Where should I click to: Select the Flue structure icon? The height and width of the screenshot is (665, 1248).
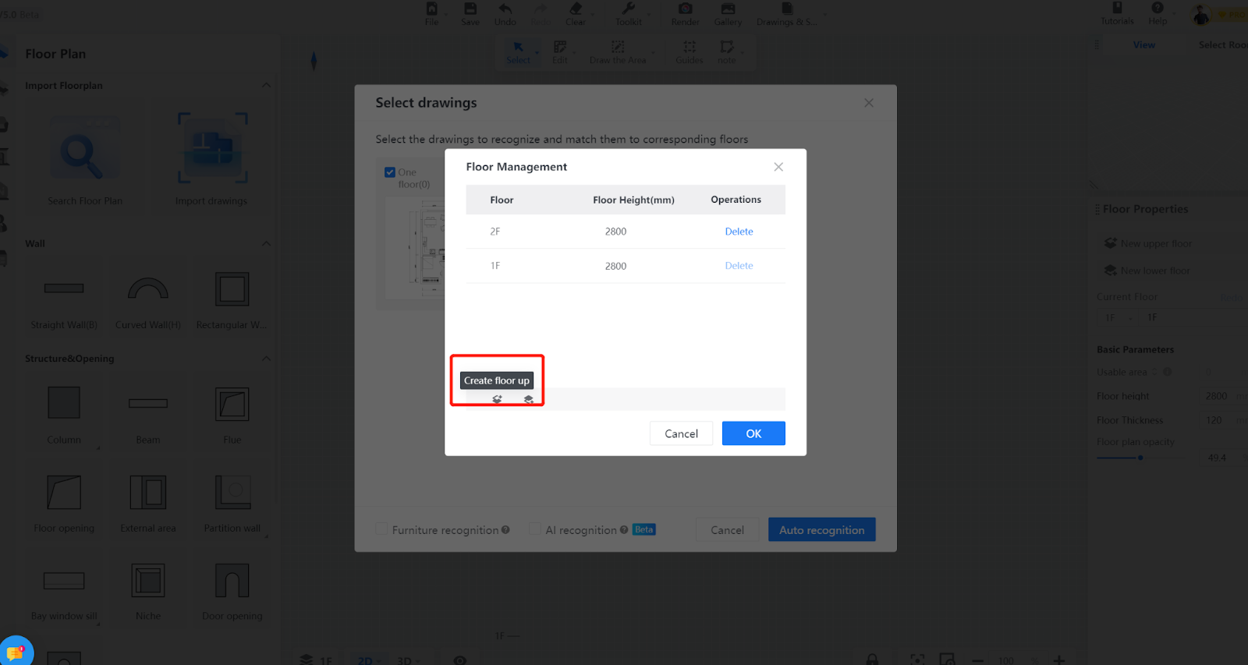pos(232,404)
